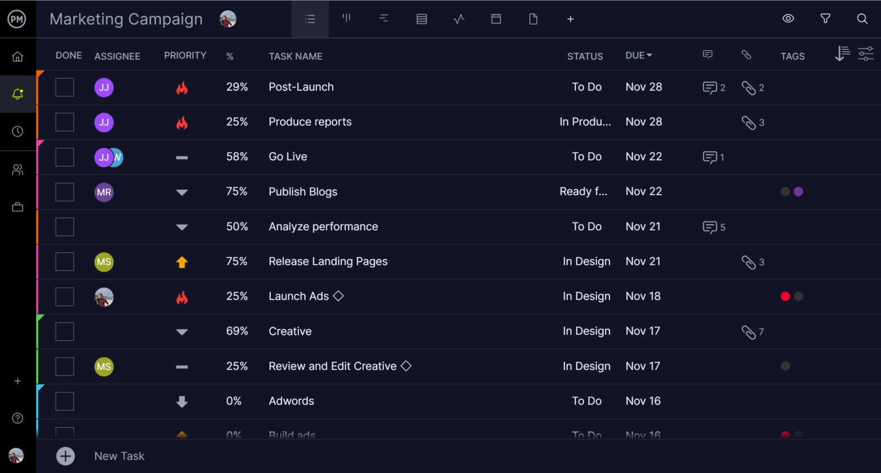Click the plus to add a new view tab
The height and width of the screenshot is (473, 881).
(570, 19)
